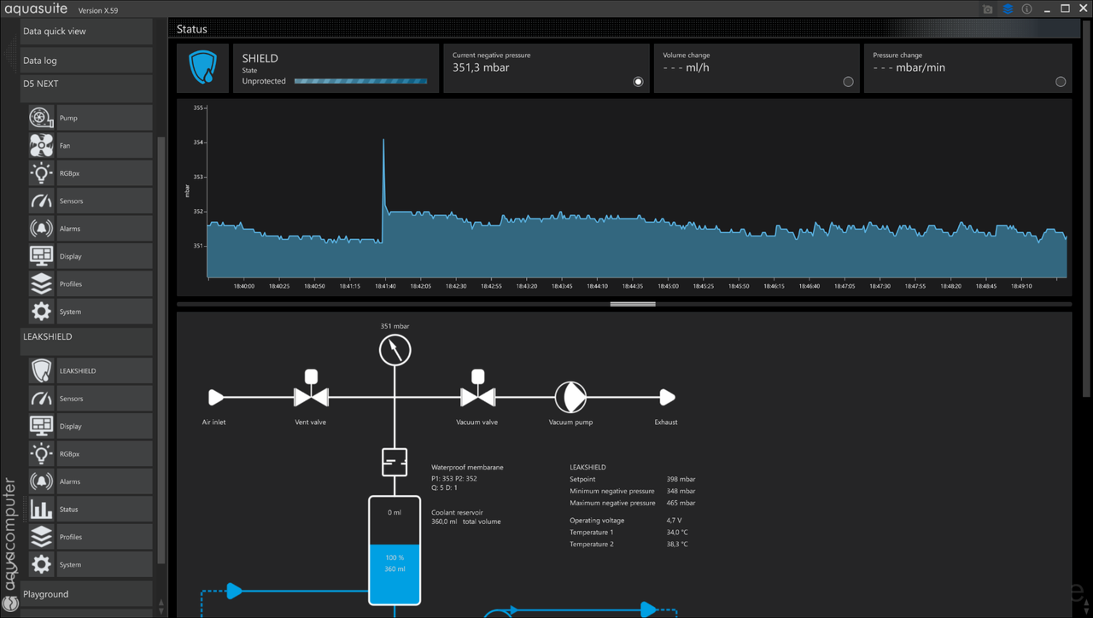Click the Vent valve symbol
The height and width of the screenshot is (618, 1093).
coord(312,388)
